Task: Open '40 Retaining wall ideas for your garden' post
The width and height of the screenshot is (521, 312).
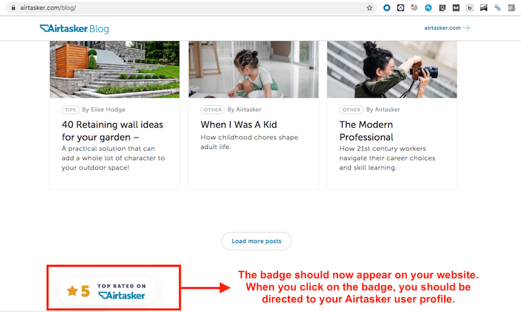Action: 112,131
